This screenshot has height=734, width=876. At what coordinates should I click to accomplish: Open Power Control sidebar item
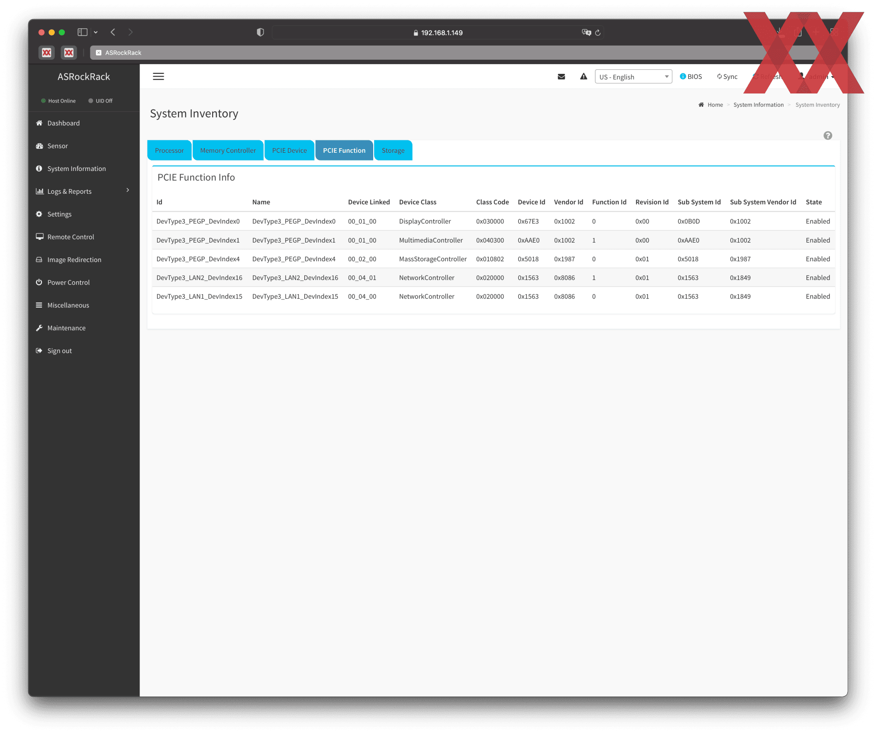[x=83, y=283]
